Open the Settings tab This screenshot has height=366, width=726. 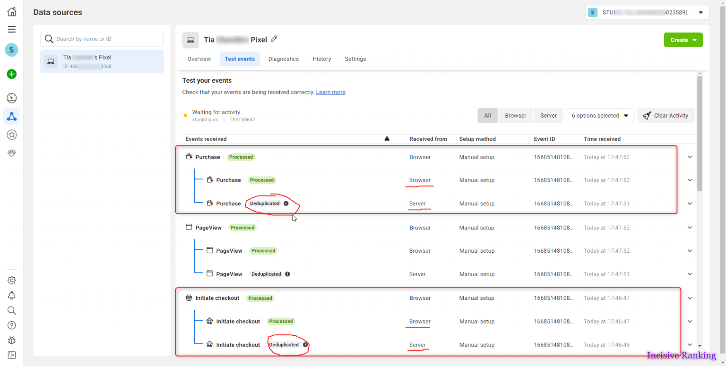[x=355, y=59]
